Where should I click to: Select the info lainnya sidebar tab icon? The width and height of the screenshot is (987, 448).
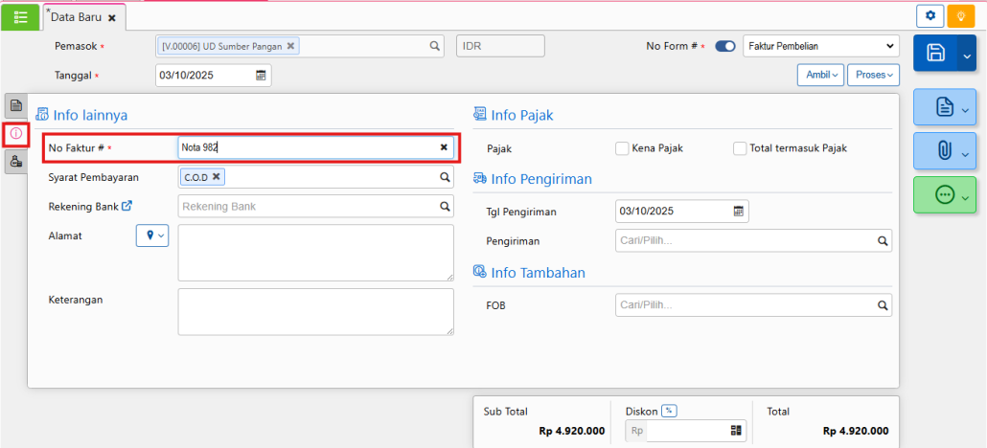click(16, 133)
